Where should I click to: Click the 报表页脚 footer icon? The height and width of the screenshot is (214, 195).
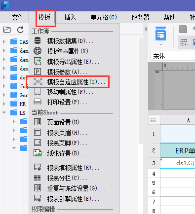tap(38, 143)
